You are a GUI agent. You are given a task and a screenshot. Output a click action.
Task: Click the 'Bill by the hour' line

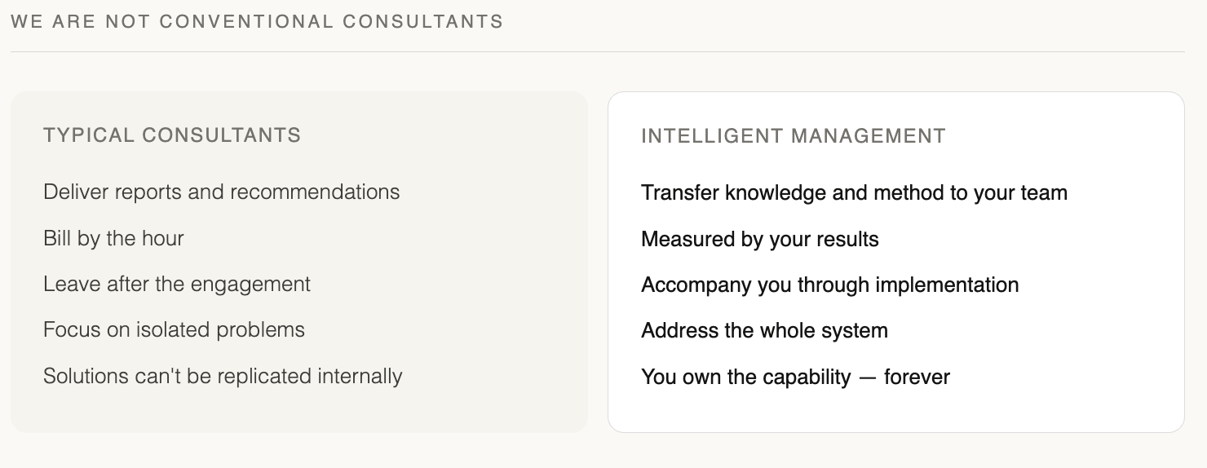[x=113, y=238]
